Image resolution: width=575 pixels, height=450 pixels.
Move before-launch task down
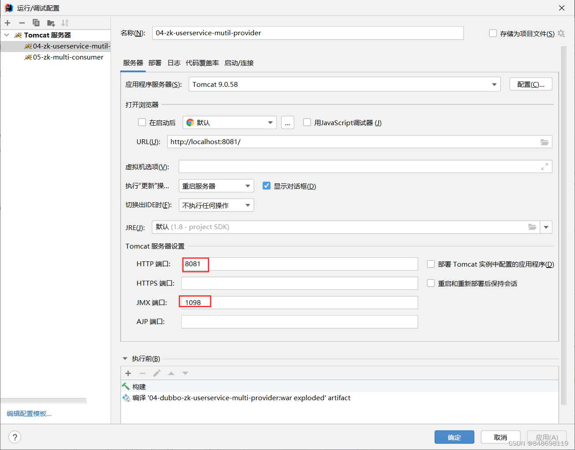[x=185, y=373]
